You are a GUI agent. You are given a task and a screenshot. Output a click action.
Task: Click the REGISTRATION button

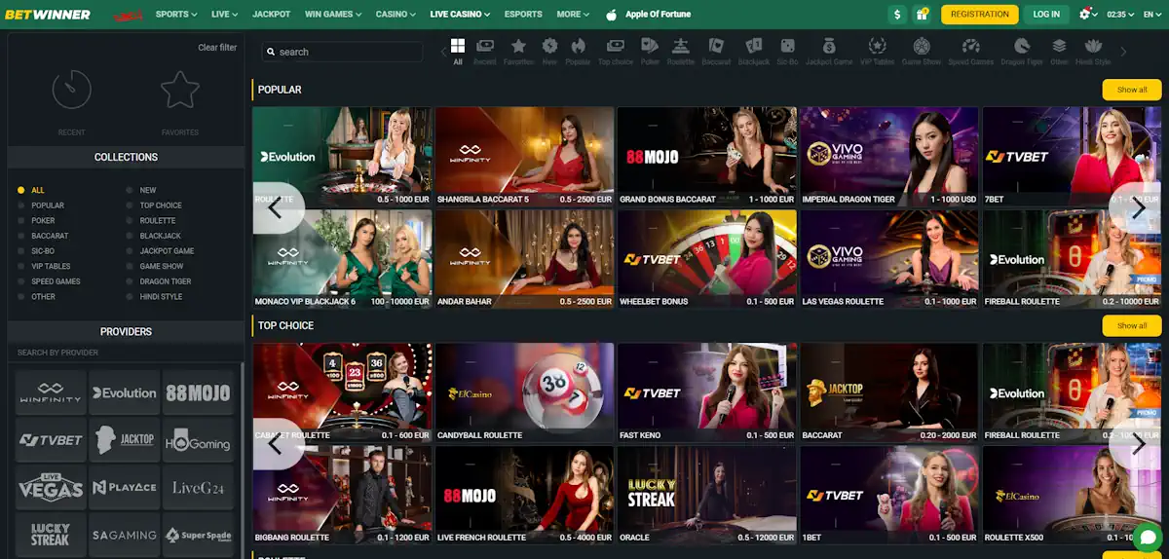pos(980,15)
